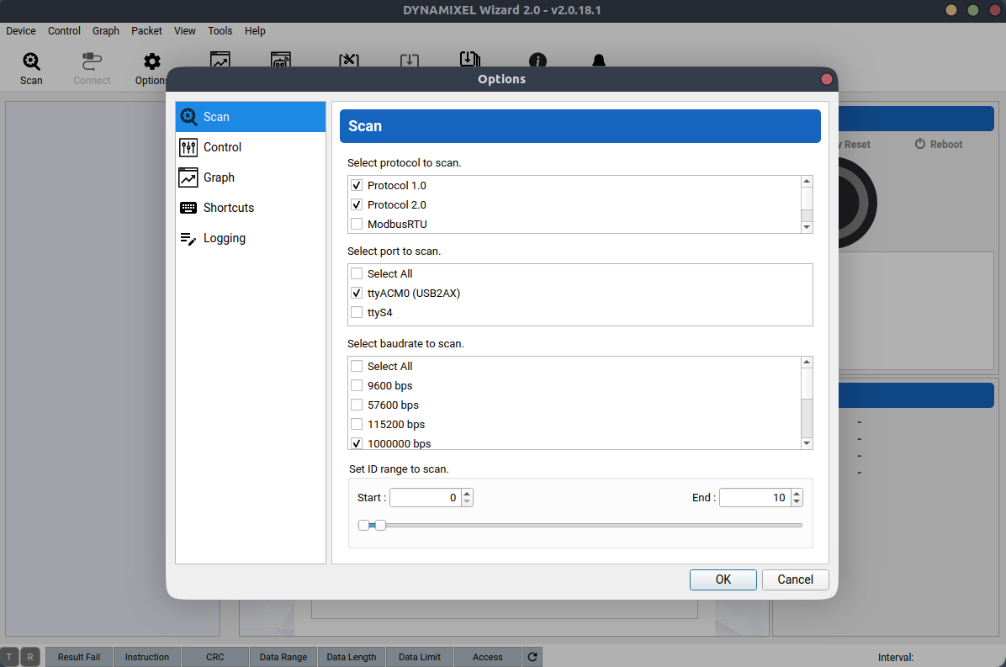Open the Logging settings category
Viewport: 1006px width, 667px height.
pyautogui.click(x=224, y=238)
